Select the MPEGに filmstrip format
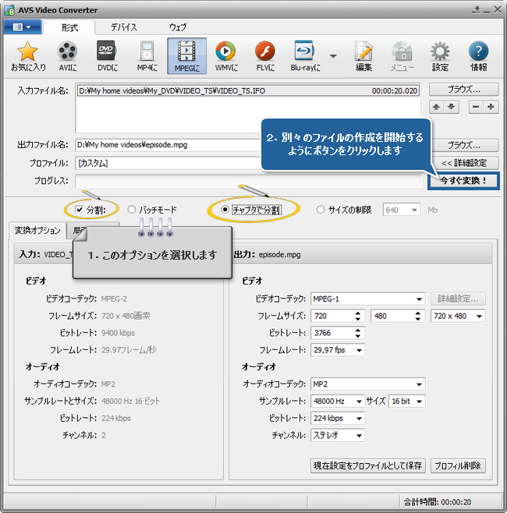The height and width of the screenshot is (513, 507). pyautogui.click(x=187, y=56)
